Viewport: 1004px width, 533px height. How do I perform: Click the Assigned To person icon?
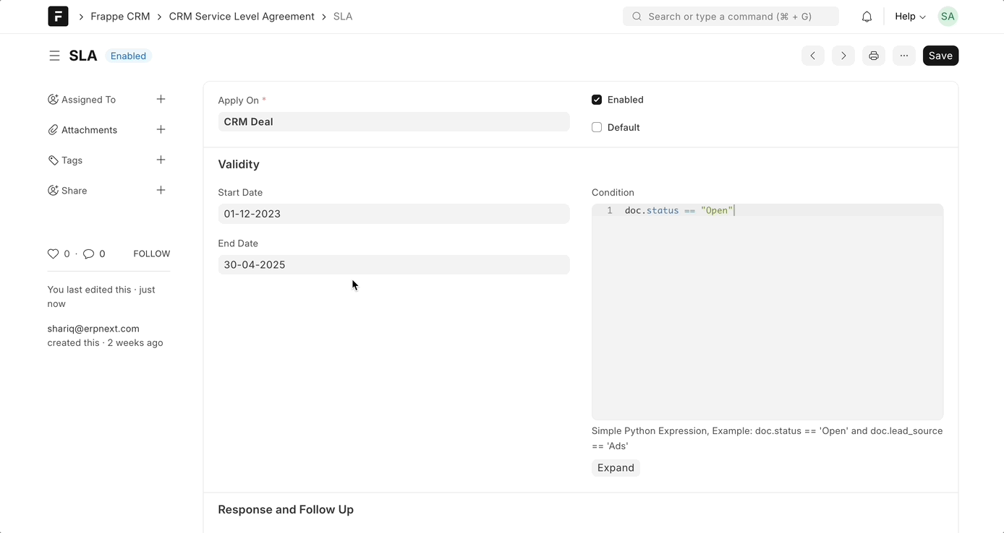pos(53,100)
